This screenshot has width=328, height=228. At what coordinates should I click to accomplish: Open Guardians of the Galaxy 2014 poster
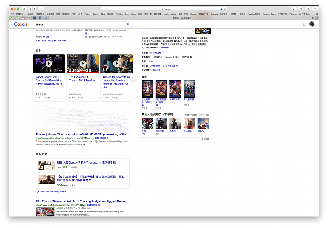coord(175,89)
